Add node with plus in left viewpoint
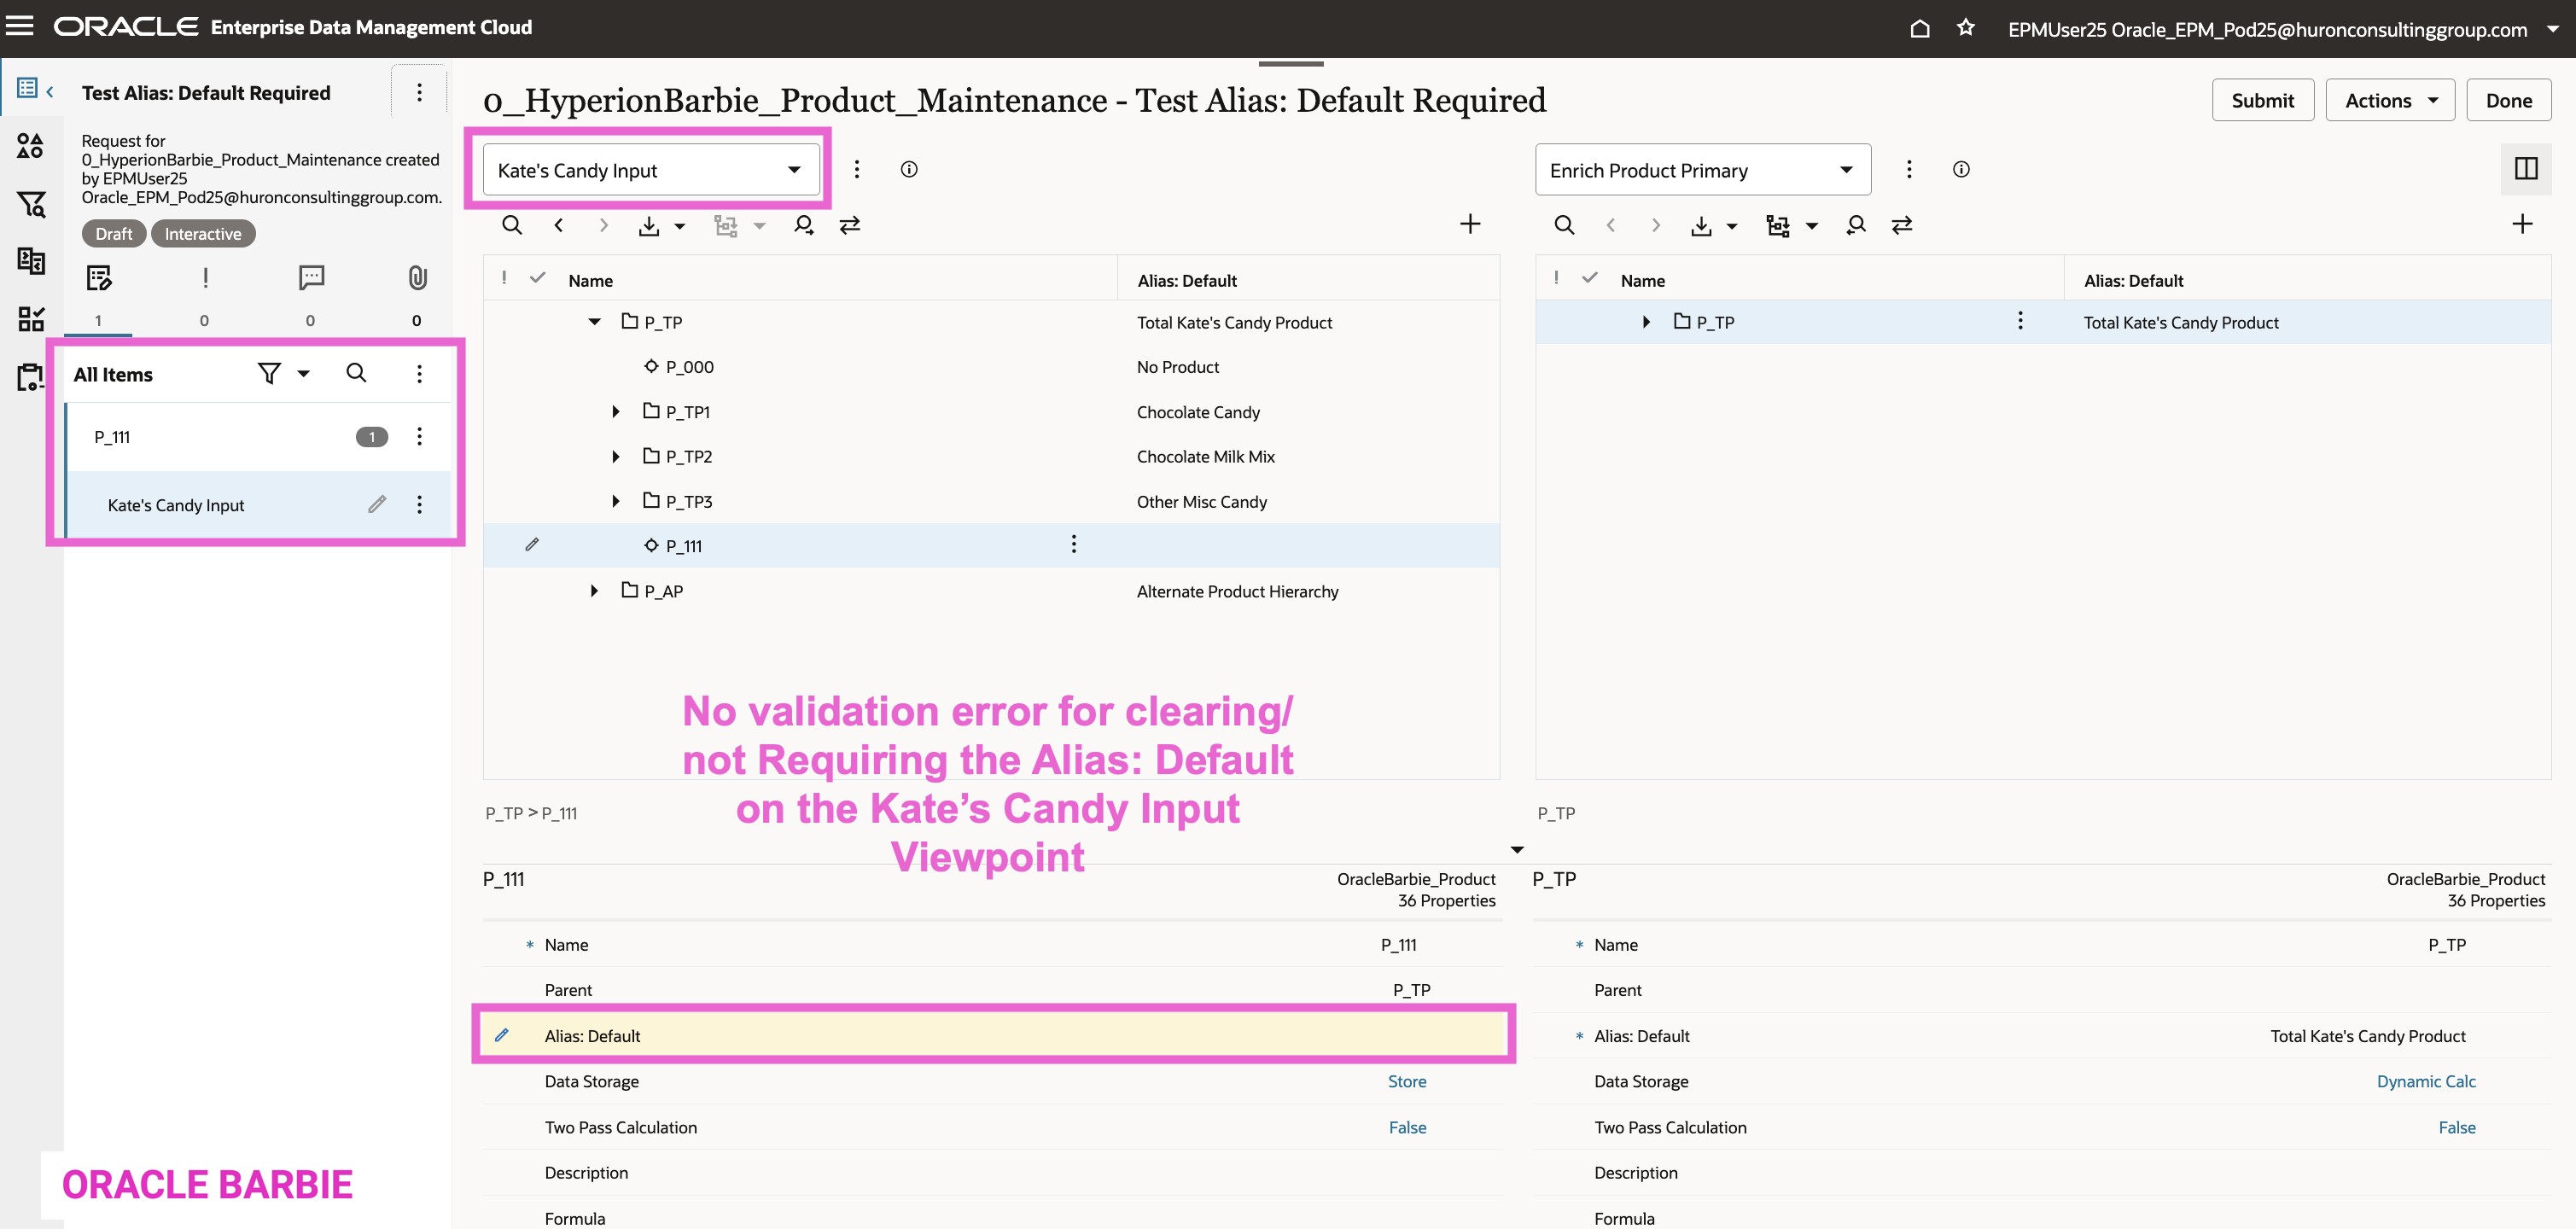Screen dimensions: 2576x1229 coord(1469,224)
